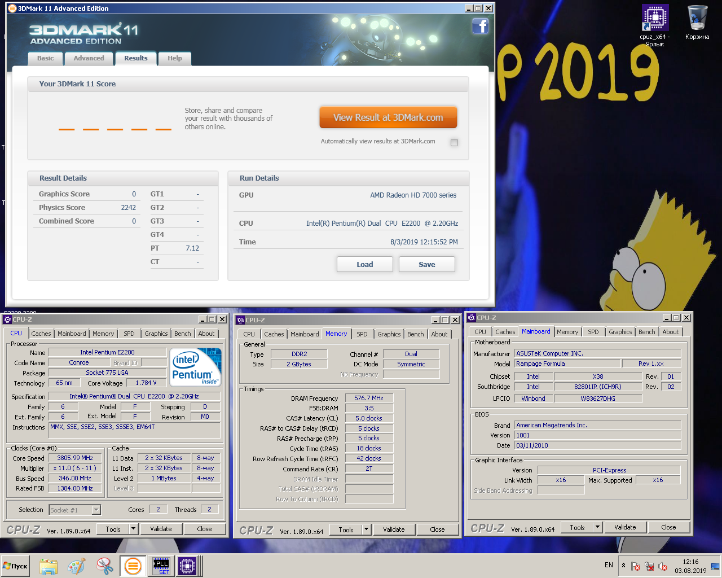
Task: Switch to the Advanced tab in 3DMark
Action: click(89, 58)
